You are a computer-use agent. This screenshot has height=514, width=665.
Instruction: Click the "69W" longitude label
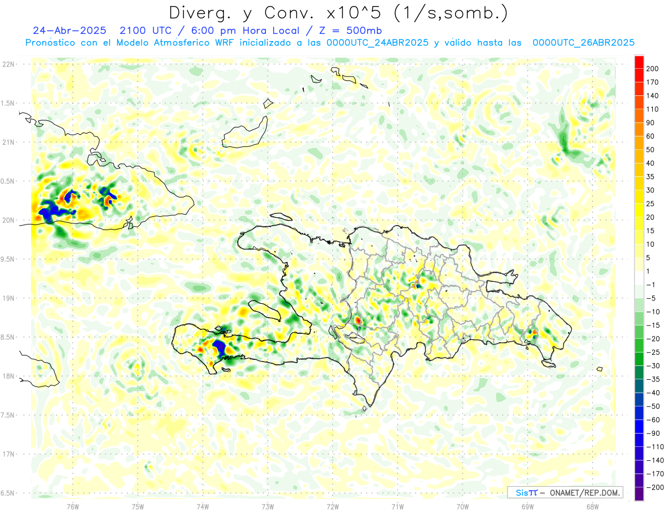point(528,506)
